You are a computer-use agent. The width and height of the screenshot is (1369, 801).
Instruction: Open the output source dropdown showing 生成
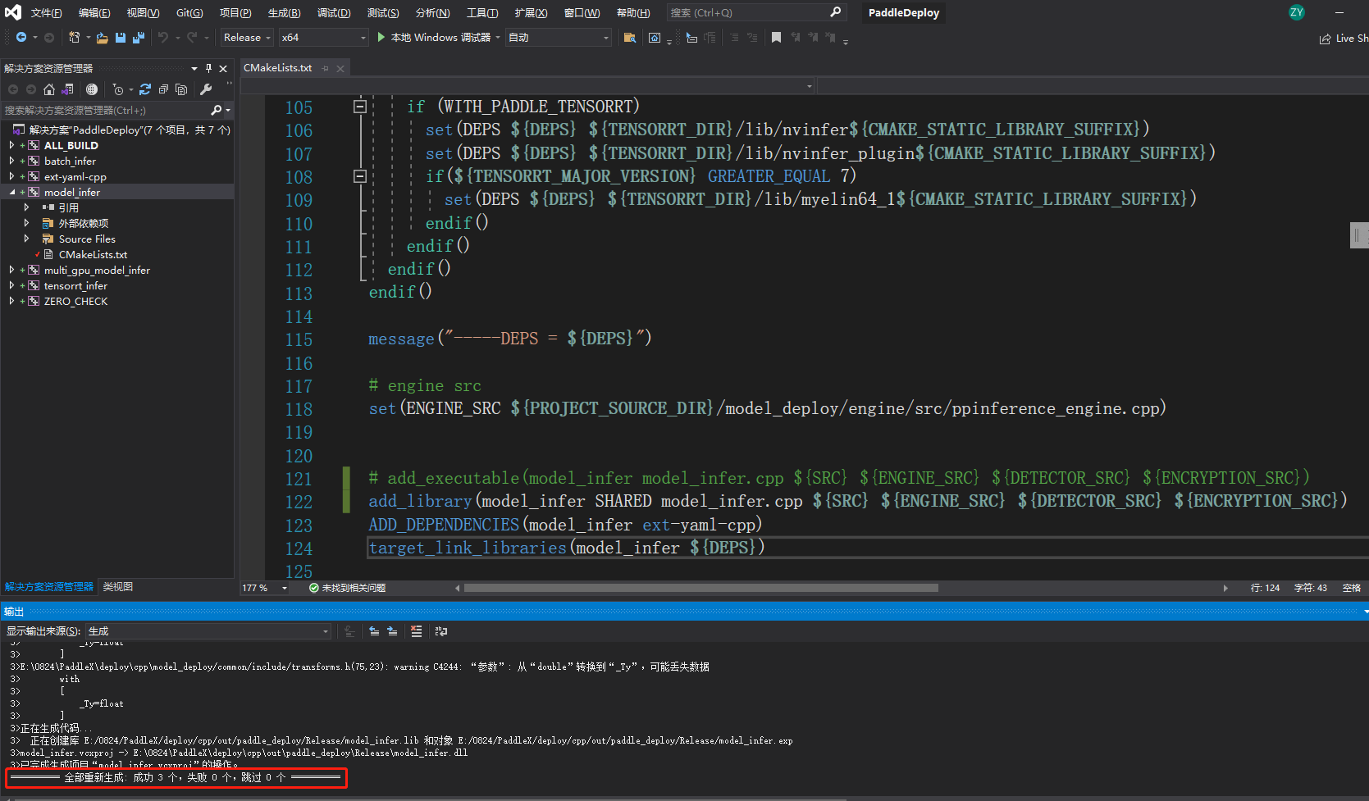208,631
